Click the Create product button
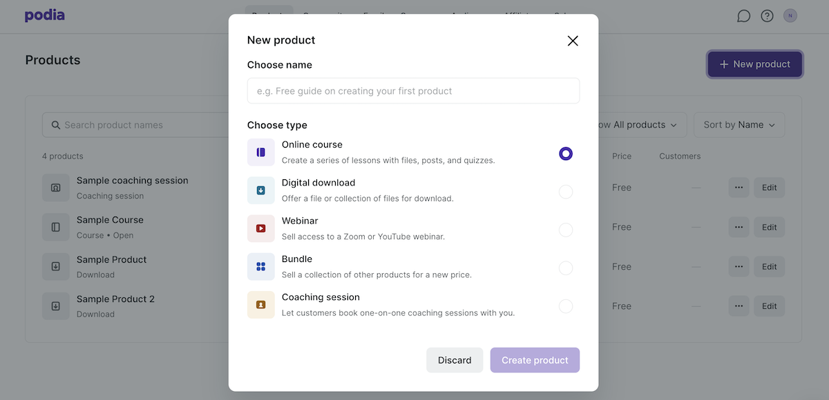Image resolution: width=829 pixels, height=400 pixels. (x=535, y=360)
